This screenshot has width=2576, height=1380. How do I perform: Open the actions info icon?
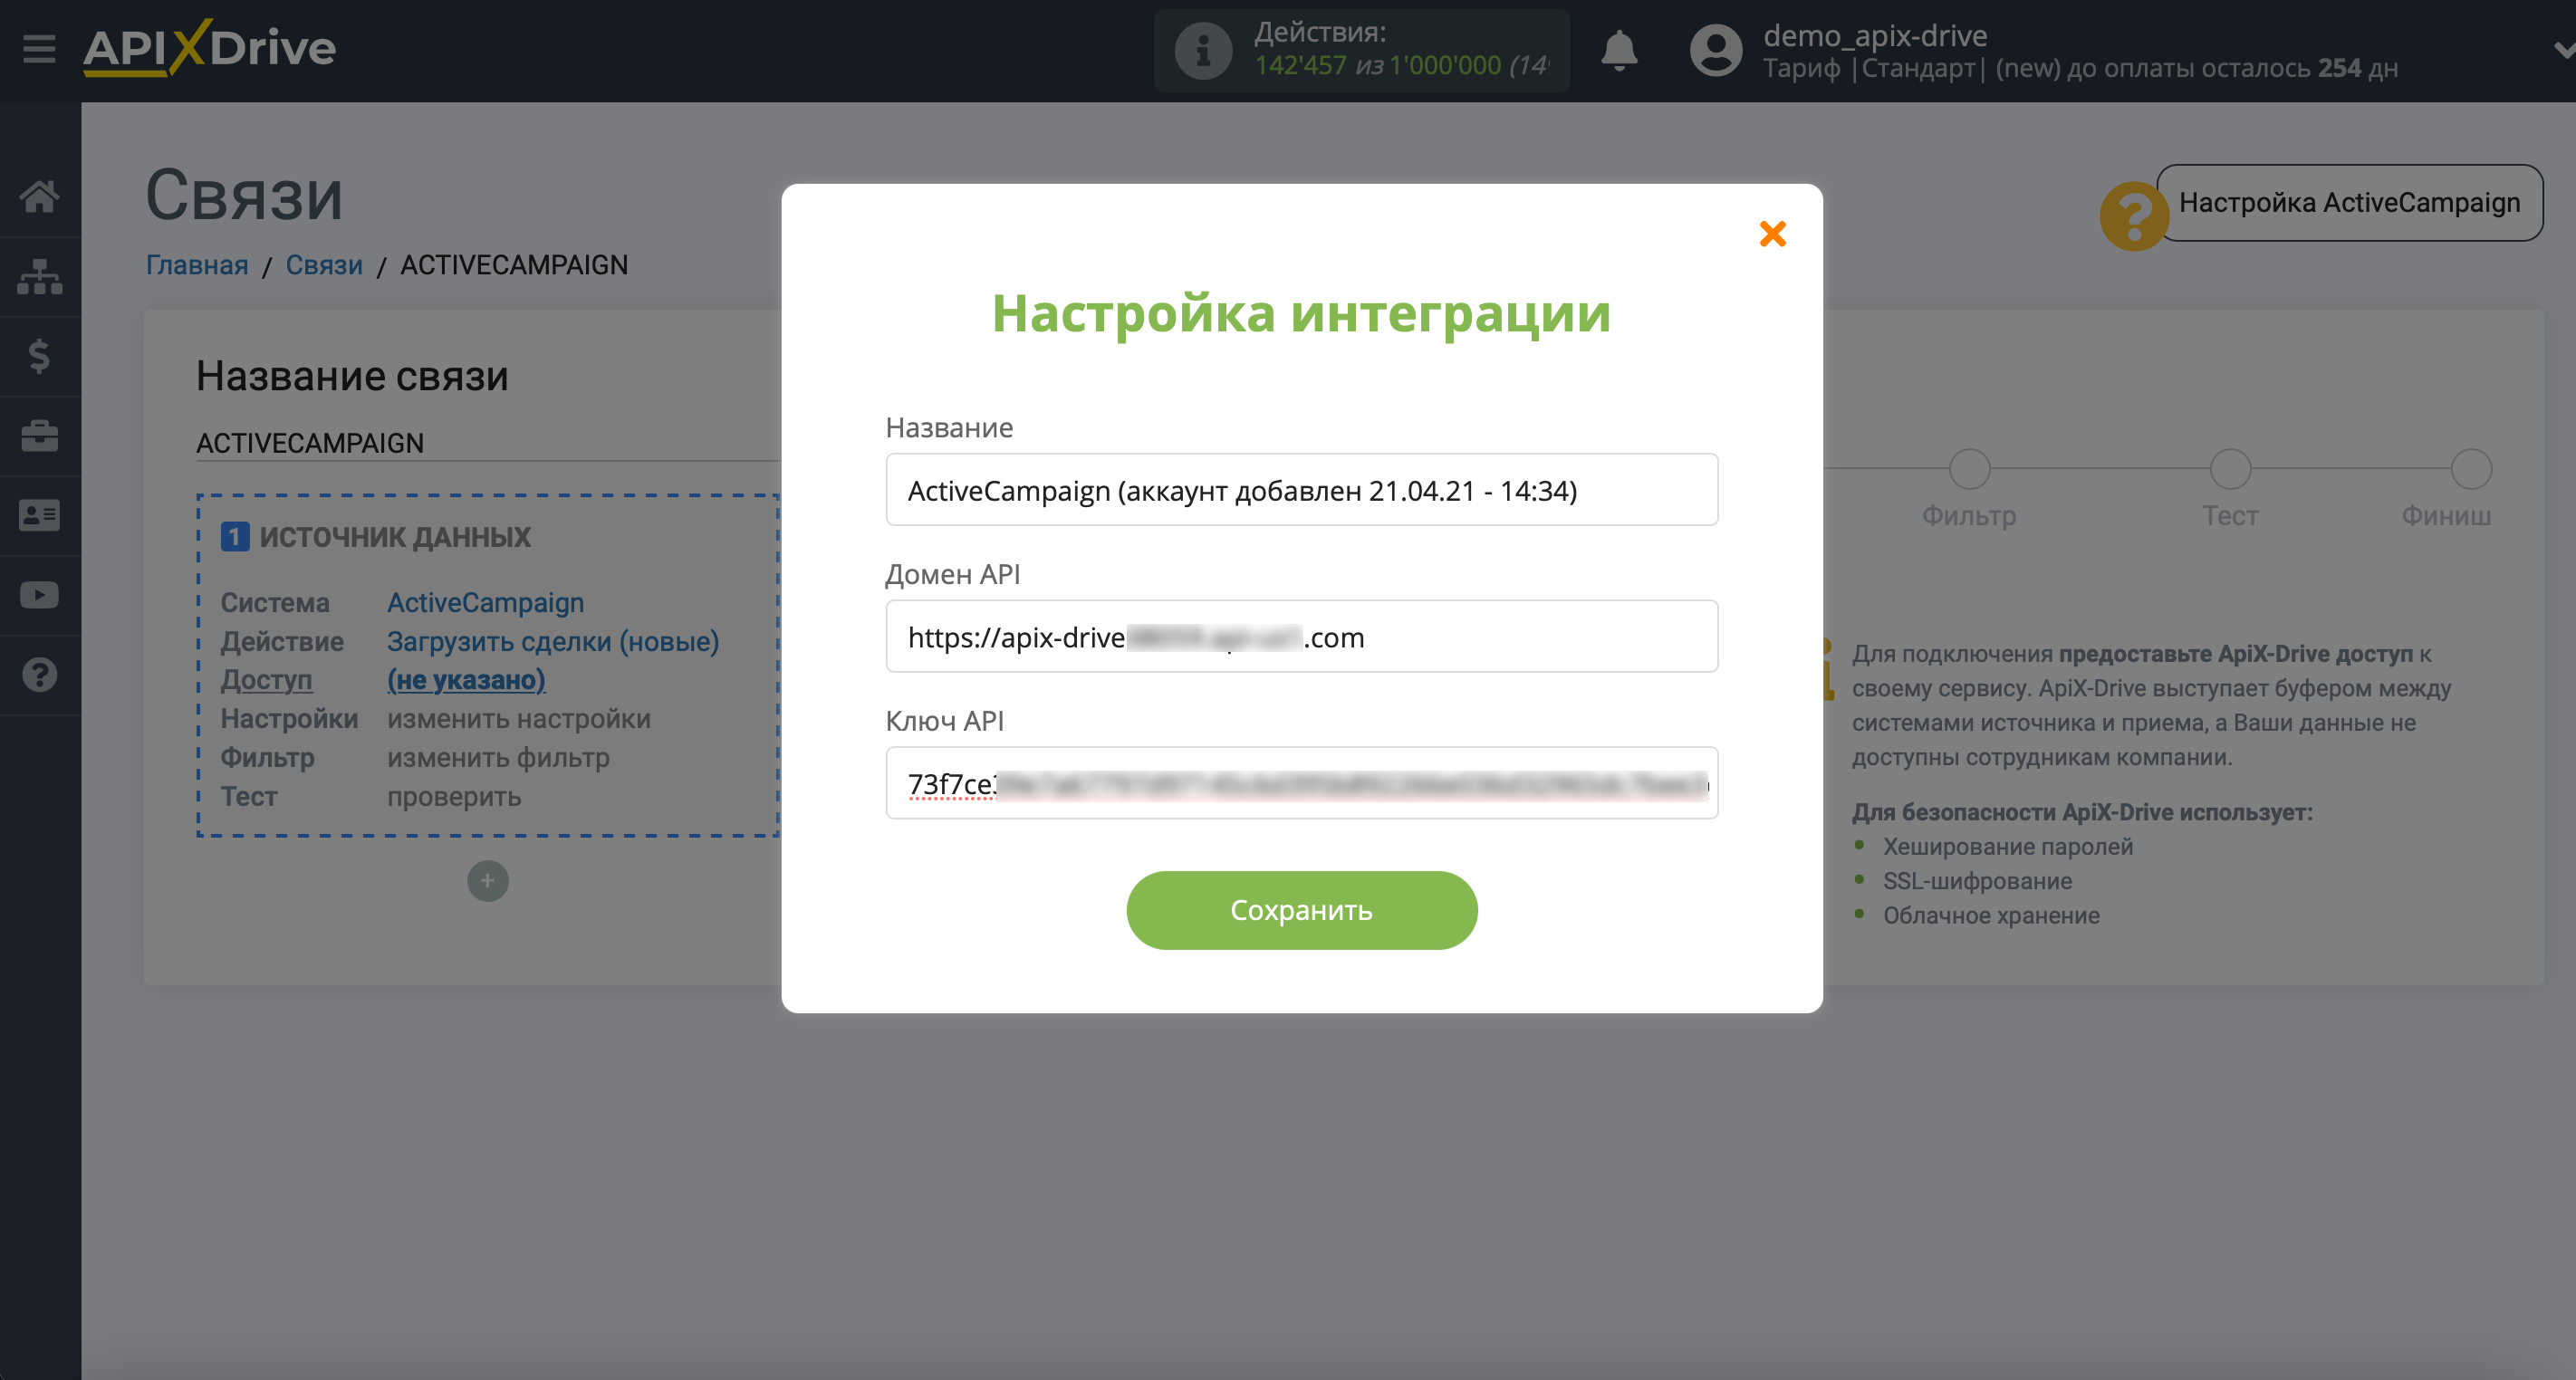click(x=1202, y=50)
